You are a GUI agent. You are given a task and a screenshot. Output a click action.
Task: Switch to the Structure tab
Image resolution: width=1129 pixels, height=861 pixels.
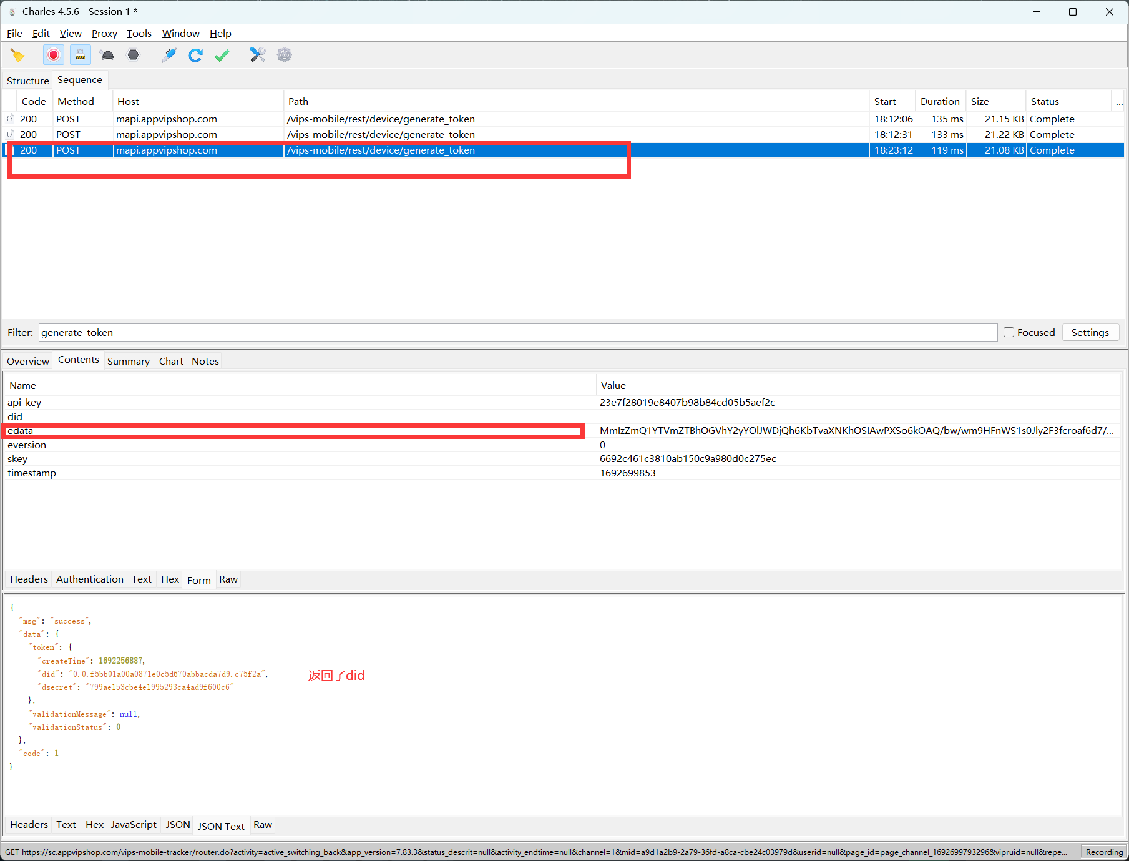point(27,81)
